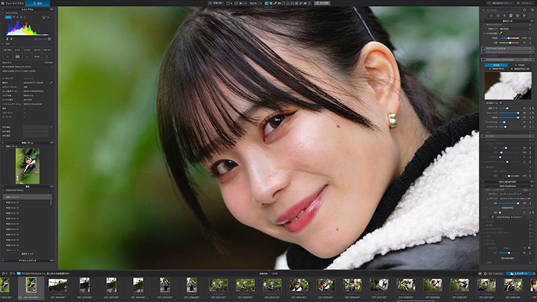Show the G channel histogram
Viewport: 537px width, 302px height.
coord(18,17)
